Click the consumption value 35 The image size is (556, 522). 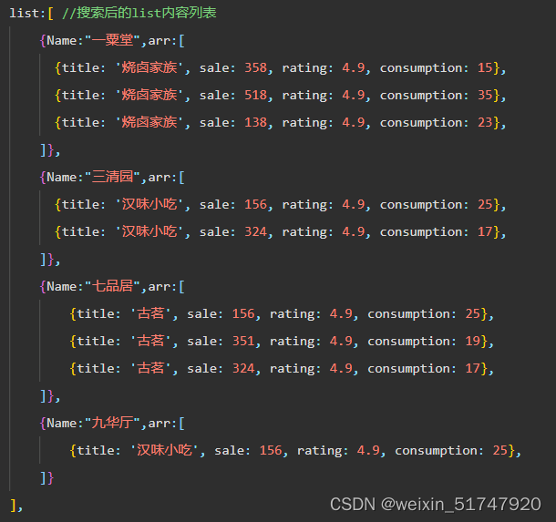(x=485, y=95)
